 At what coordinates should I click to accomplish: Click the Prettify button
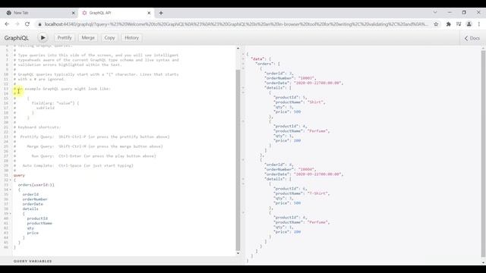click(65, 38)
